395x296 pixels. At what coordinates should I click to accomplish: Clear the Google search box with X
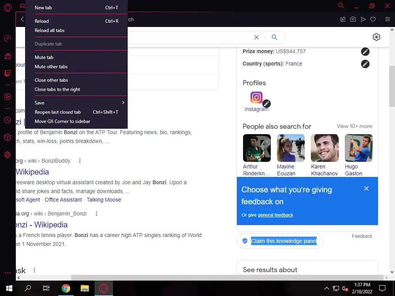(x=257, y=37)
